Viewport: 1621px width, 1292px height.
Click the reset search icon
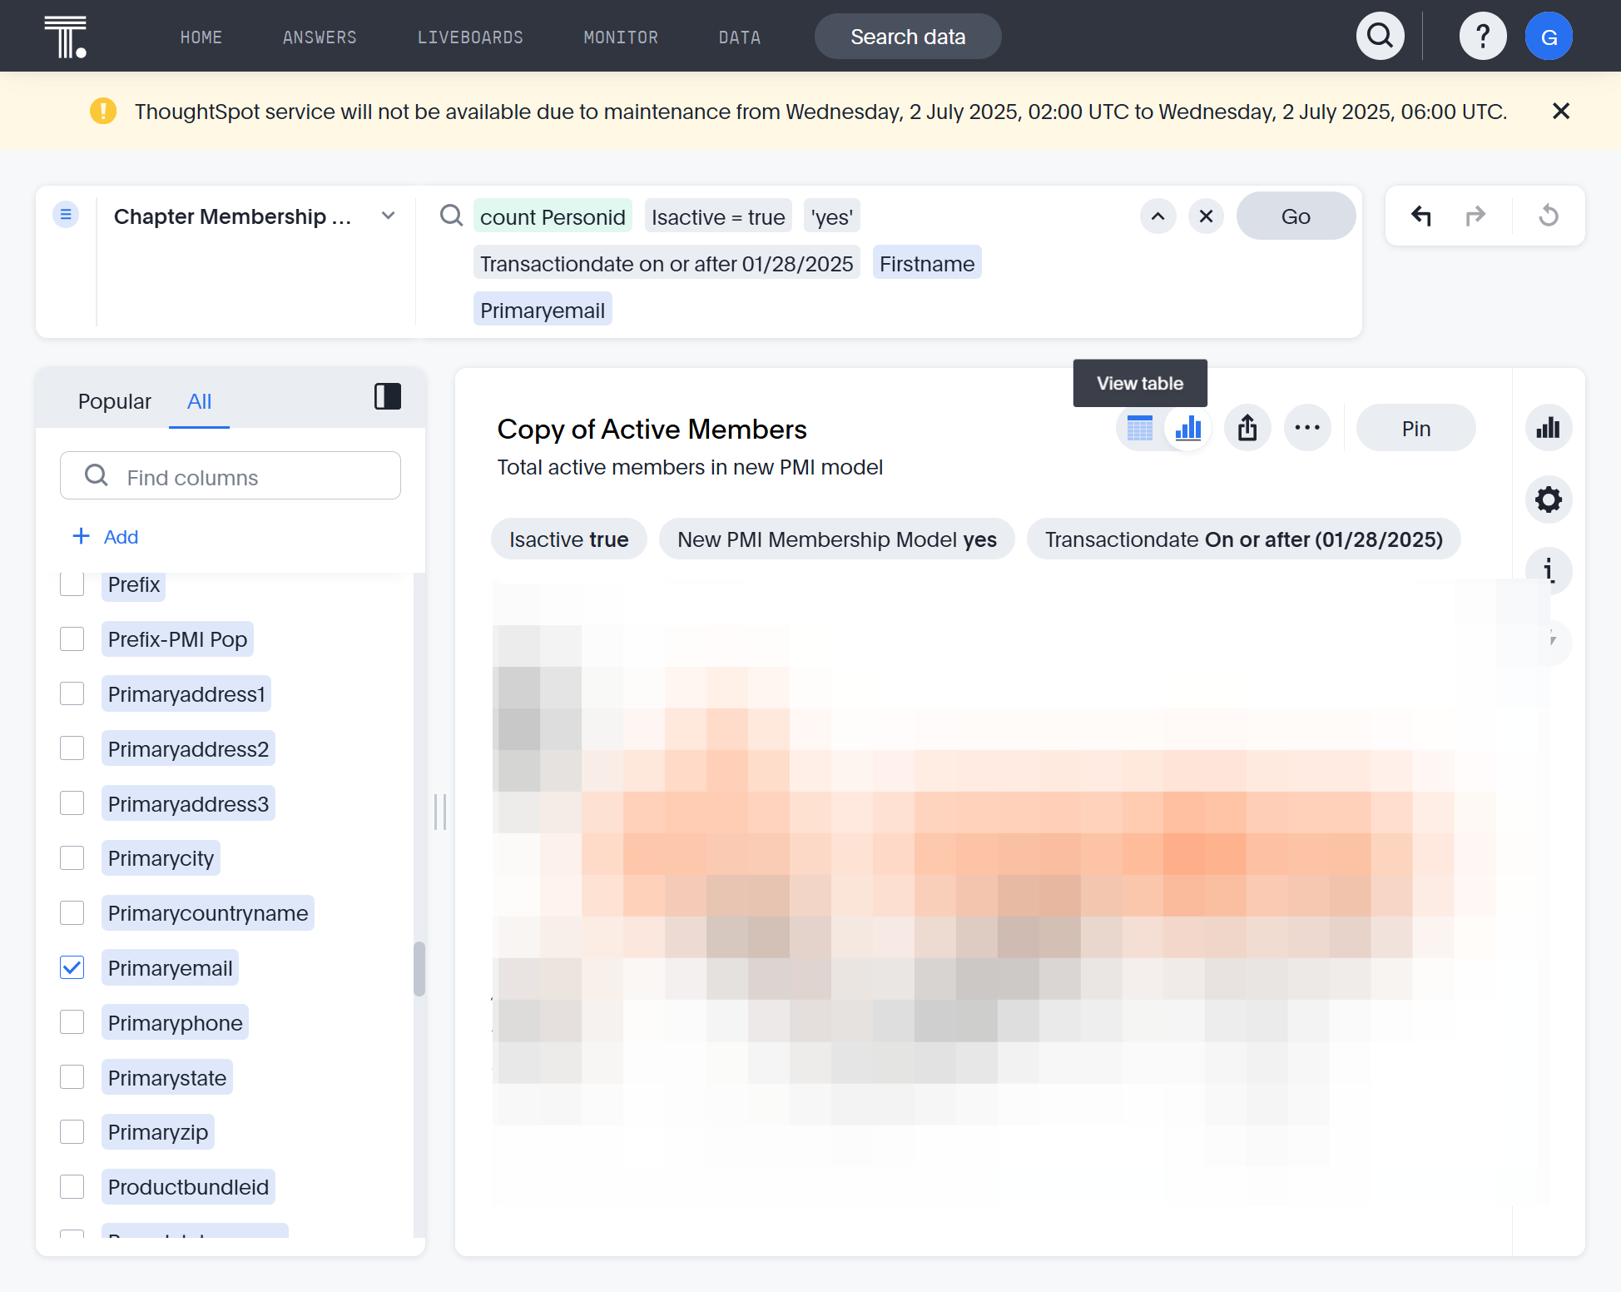[x=1548, y=216]
